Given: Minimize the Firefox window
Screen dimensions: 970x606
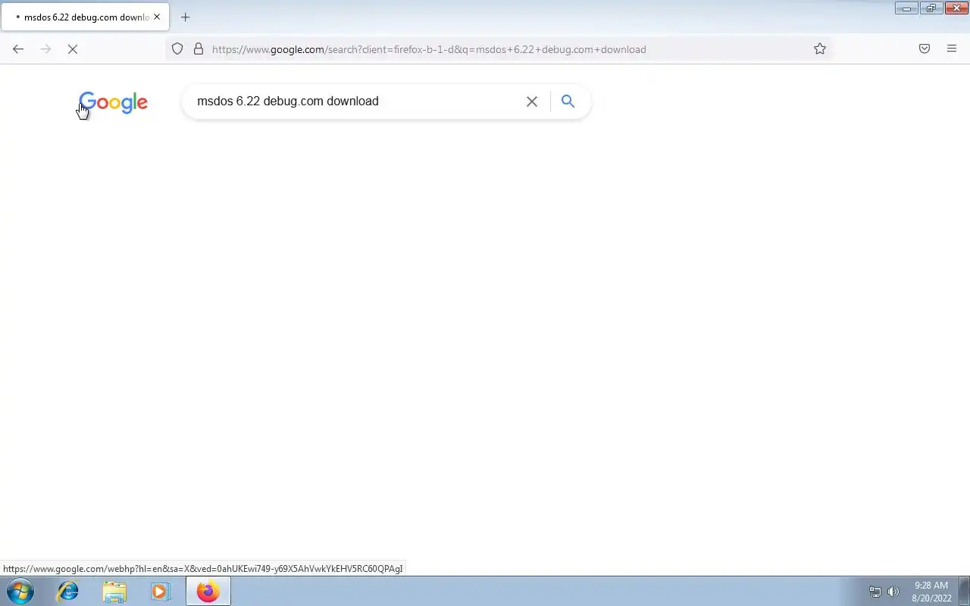Looking at the screenshot, I should (906, 8).
